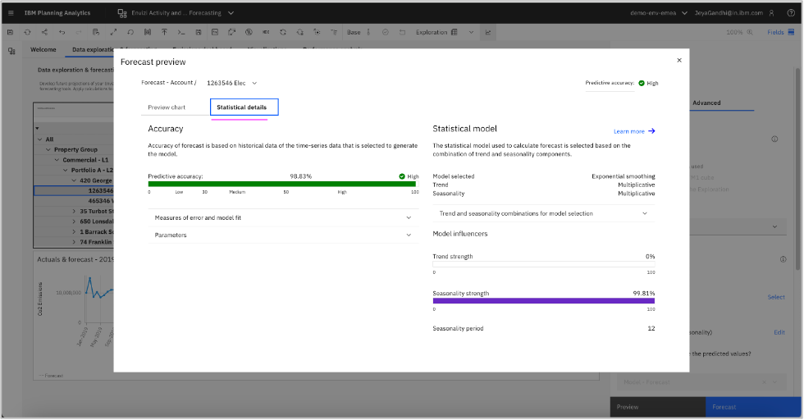Open the 1263546 Elec account dropdown
The image size is (804, 420).
pos(232,83)
